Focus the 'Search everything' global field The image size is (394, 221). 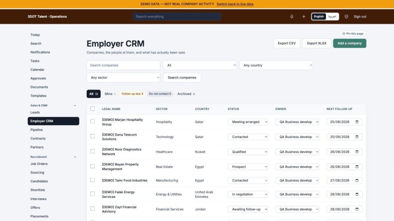click(177, 17)
